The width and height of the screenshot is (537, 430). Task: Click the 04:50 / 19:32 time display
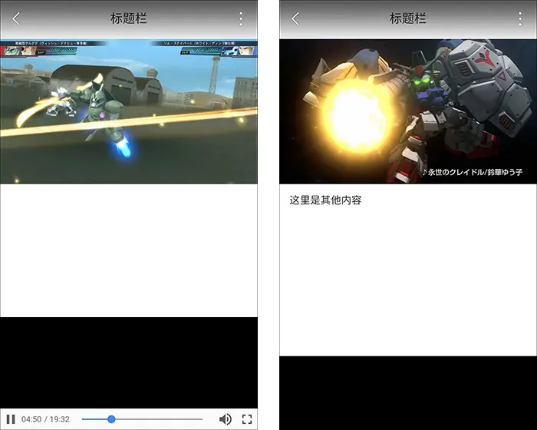point(45,419)
